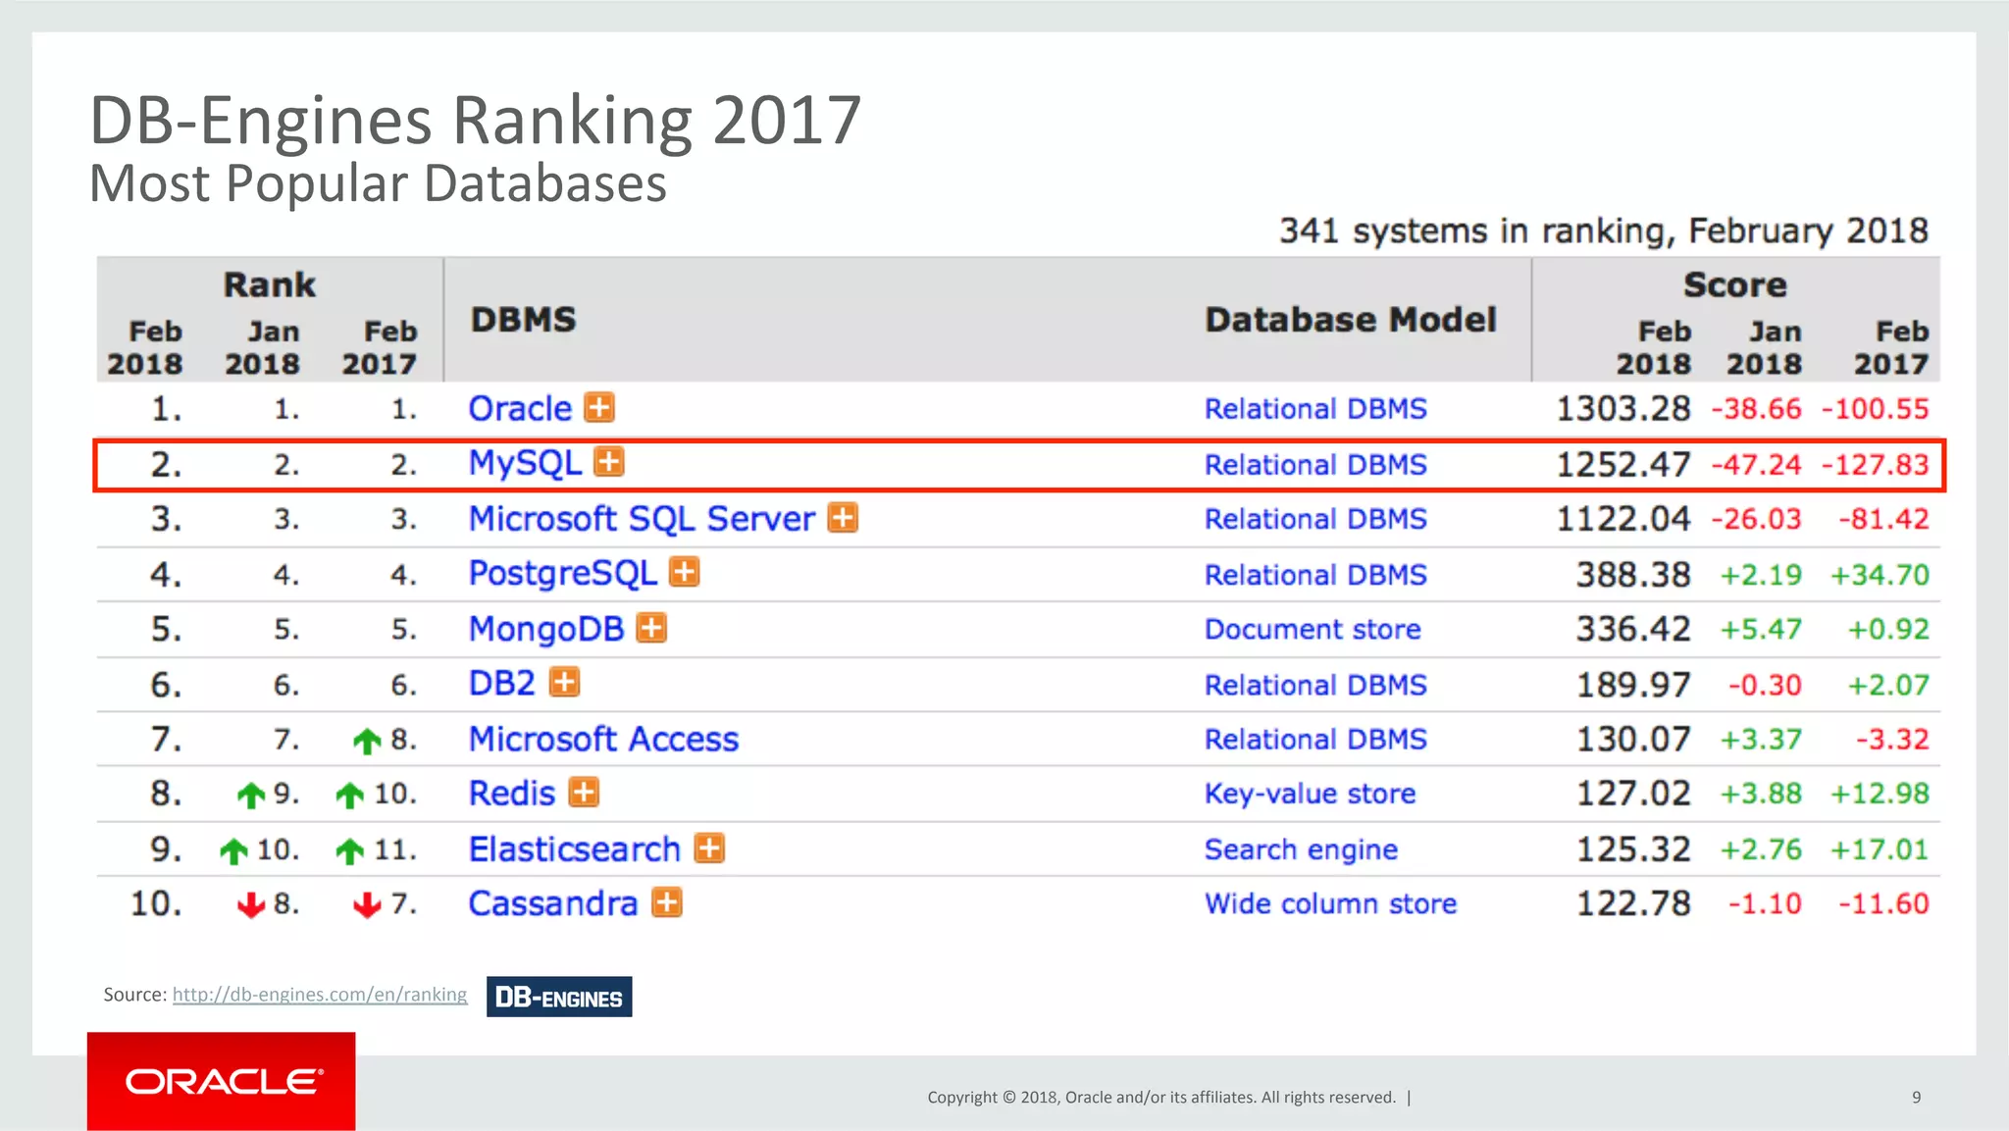Click the green arrow beside Elasticsearch rank 11
This screenshot has width=2009, height=1131.
tap(350, 851)
